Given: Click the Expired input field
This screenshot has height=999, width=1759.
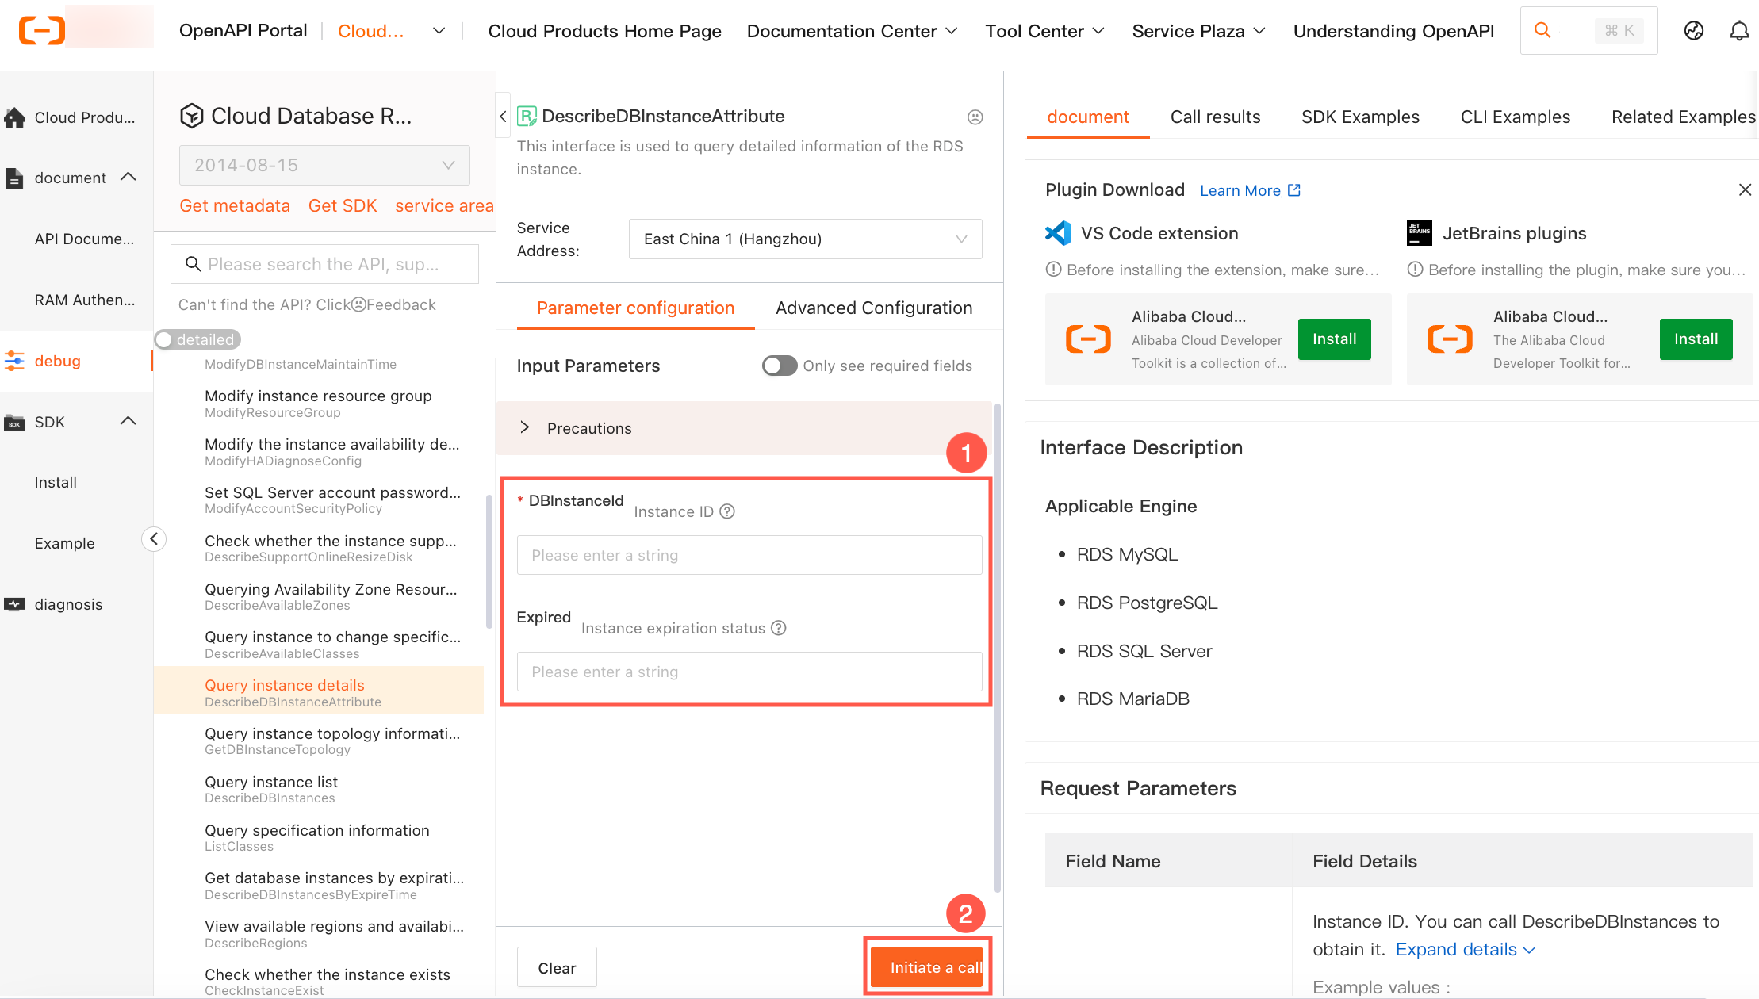Looking at the screenshot, I should [749, 672].
